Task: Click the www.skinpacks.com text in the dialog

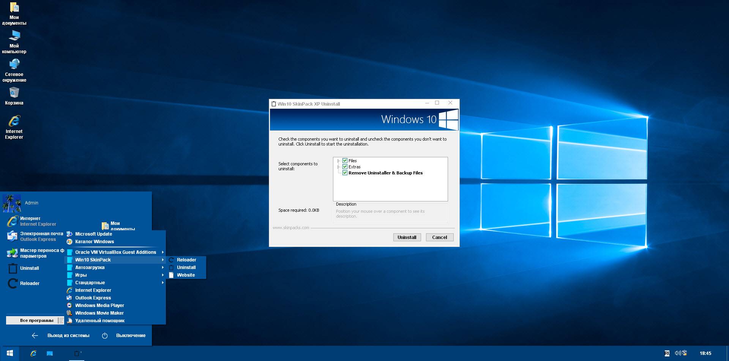Action: [291, 228]
